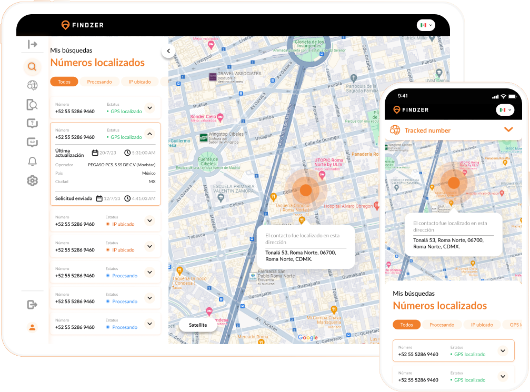Open the notifications bell in the sidebar
This screenshot has width=530, height=392.
coord(32,162)
